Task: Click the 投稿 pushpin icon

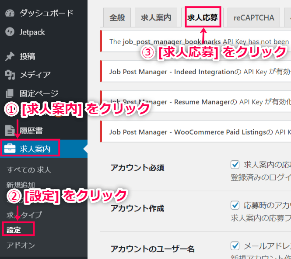Action: (10, 56)
